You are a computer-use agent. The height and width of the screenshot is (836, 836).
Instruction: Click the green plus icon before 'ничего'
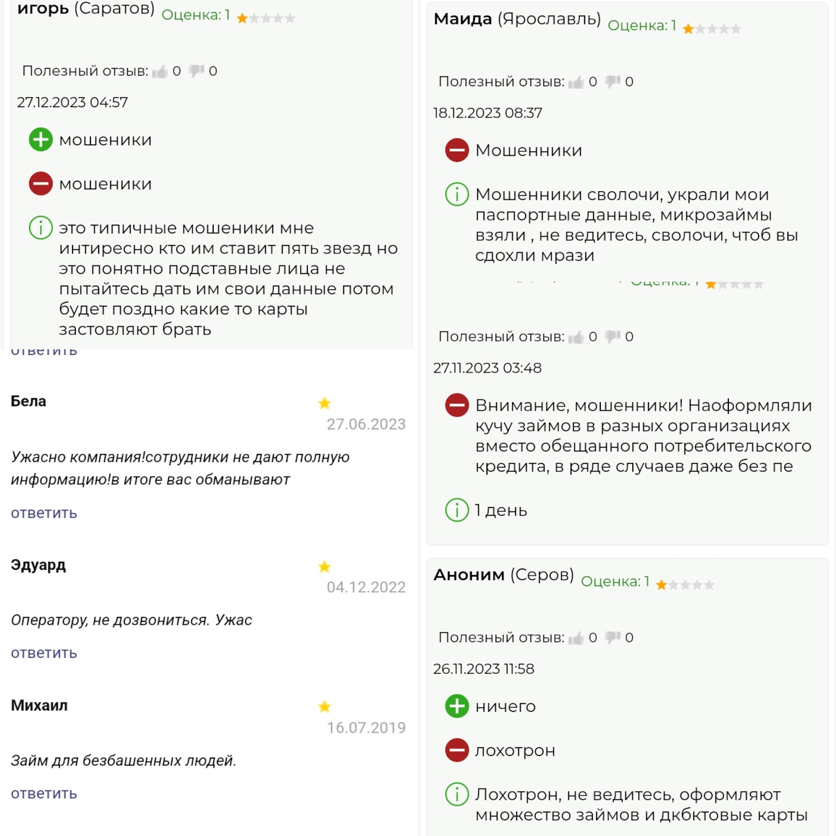pos(457,706)
